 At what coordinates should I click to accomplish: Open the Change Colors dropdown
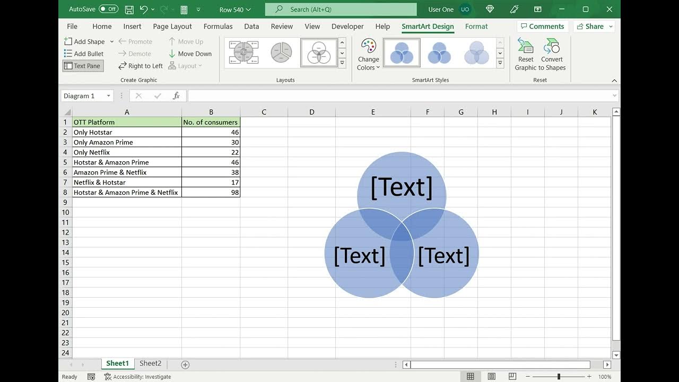[368, 54]
